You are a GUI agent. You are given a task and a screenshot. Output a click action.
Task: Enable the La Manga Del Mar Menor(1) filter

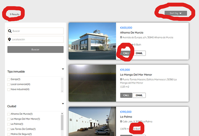(9, 119)
